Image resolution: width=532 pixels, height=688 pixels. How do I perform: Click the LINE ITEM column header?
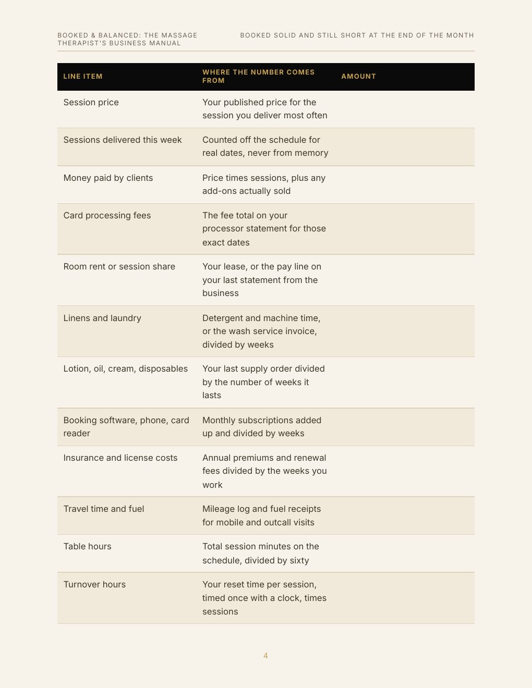83,76
